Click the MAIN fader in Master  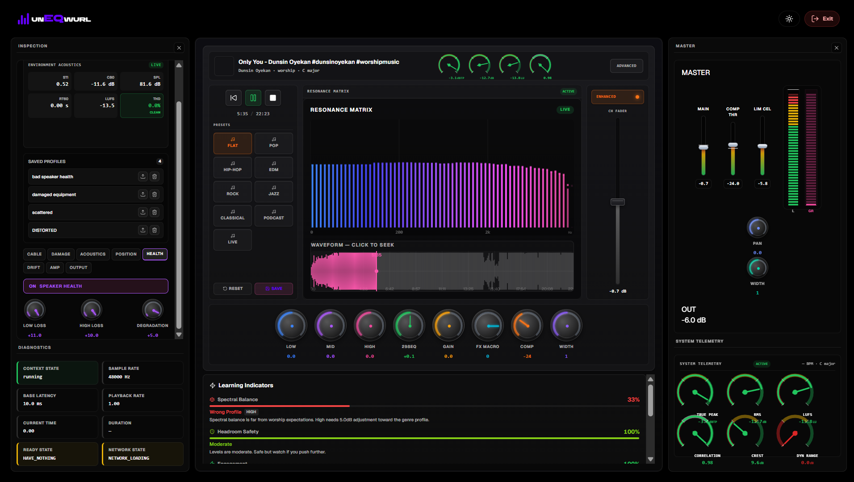click(x=703, y=147)
